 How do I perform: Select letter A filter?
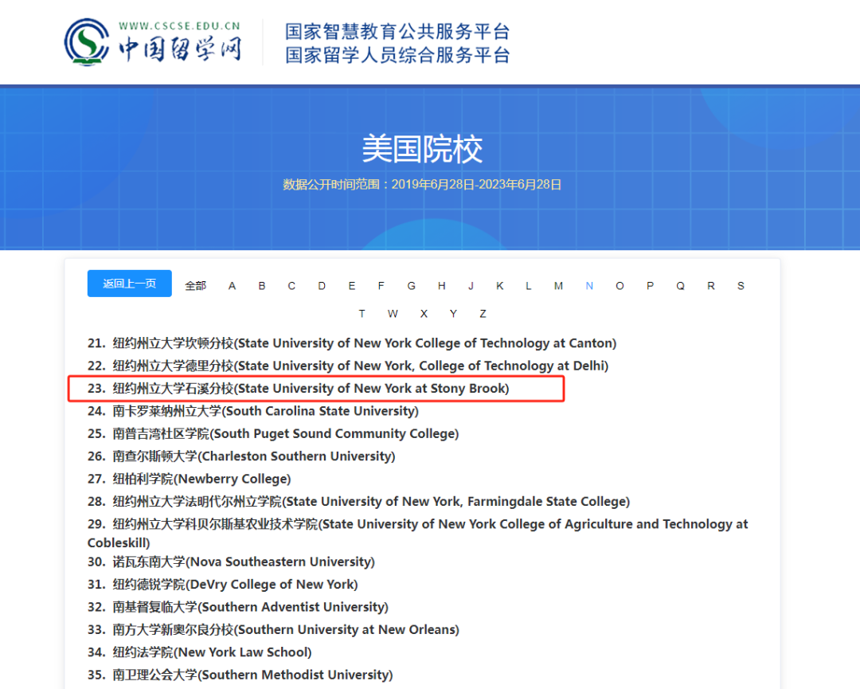coord(232,286)
